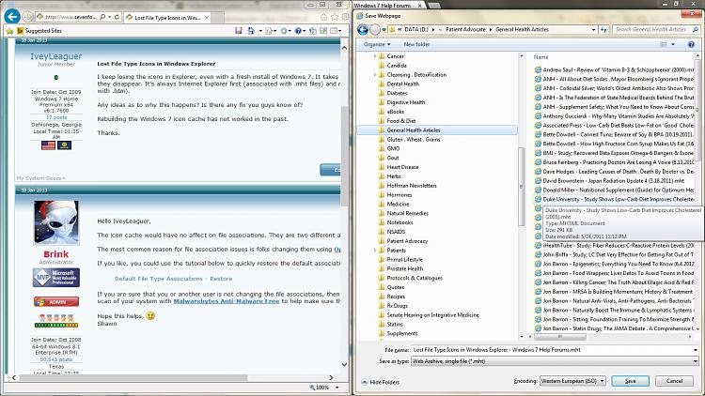
Task: Select the Dental Health folder
Action: (x=403, y=84)
